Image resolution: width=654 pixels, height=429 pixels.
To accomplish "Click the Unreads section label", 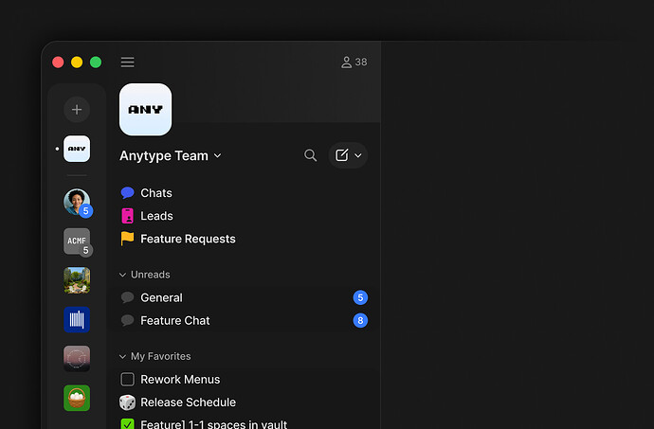I will [150, 275].
